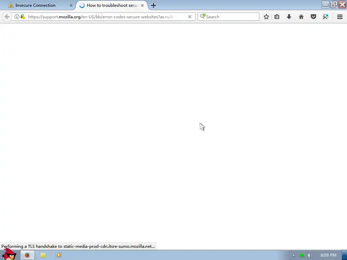
Task: Open site information via the info icon
Action: pyautogui.click(x=17, y=17)
